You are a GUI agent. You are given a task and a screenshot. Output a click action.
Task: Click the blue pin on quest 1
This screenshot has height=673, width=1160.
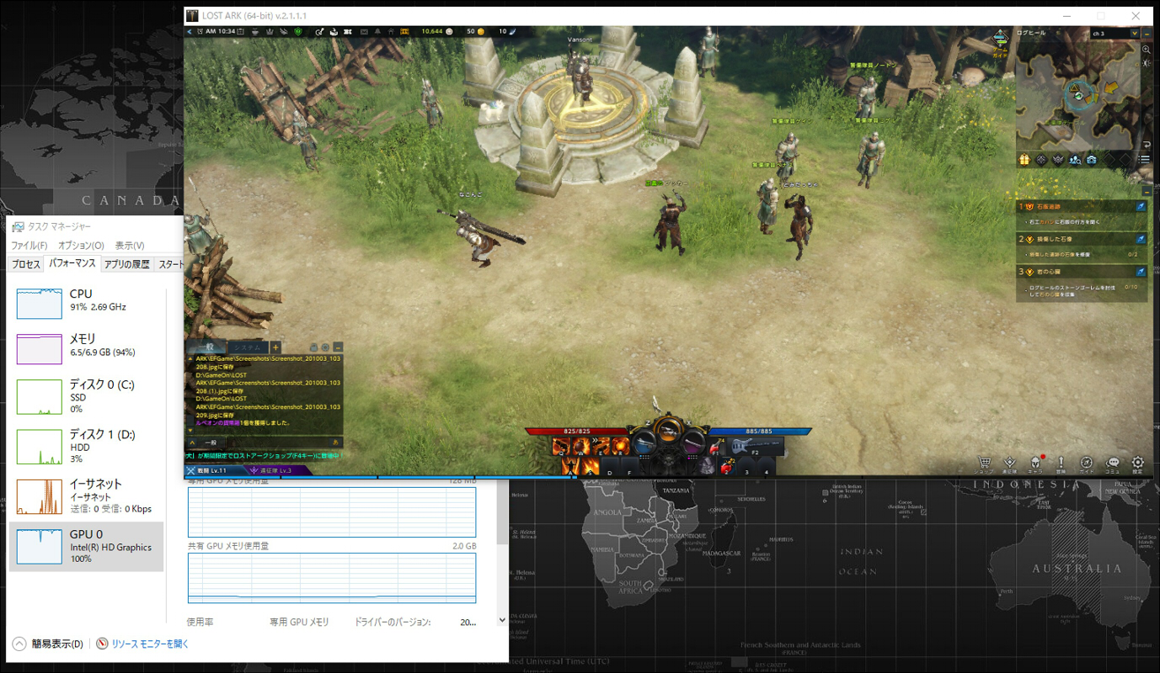[x=1141, y=206]
